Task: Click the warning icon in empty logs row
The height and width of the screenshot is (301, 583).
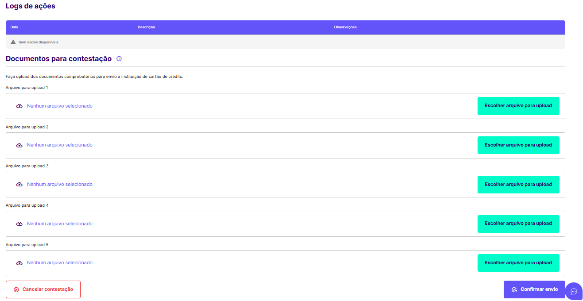Action: coord(13,42)
